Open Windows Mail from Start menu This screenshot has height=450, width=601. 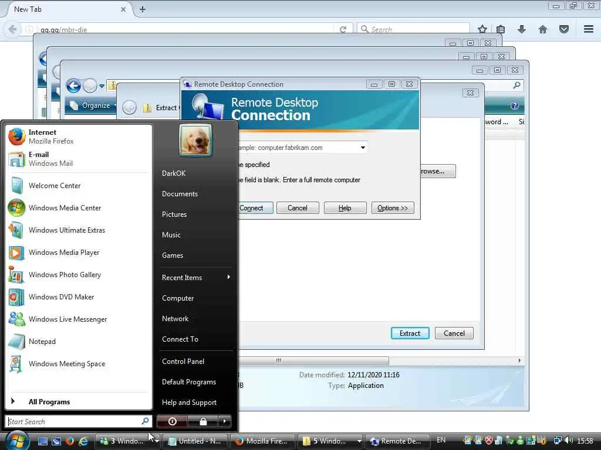point(79,159)
